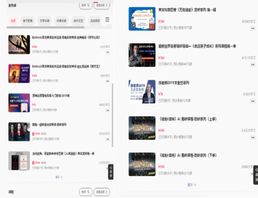The image size is (258, 198).
Task: Select the 全部 category tab
Action: tap(13, 21)
